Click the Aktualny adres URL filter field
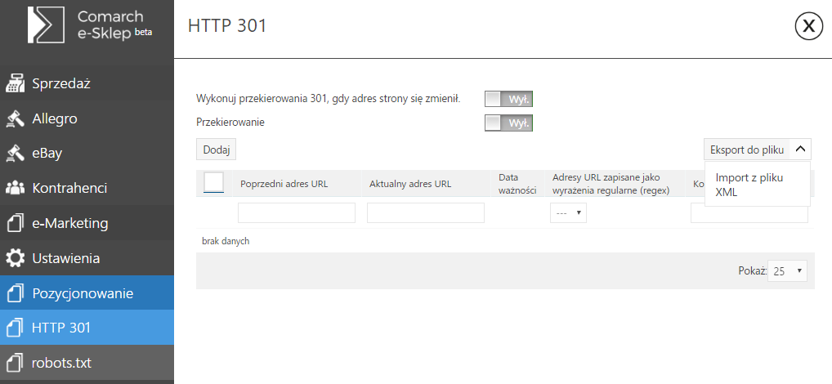This screenshot has width=832, height=384. pos(426,212)
